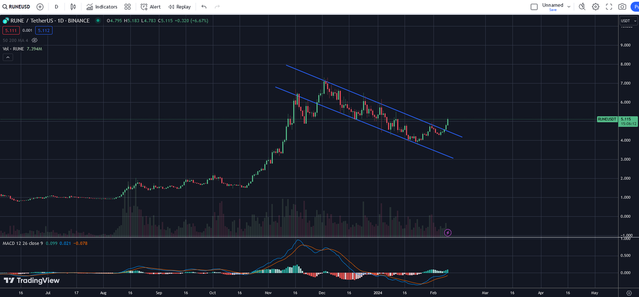Select the lower blue channel trendline

pos(364,122)
